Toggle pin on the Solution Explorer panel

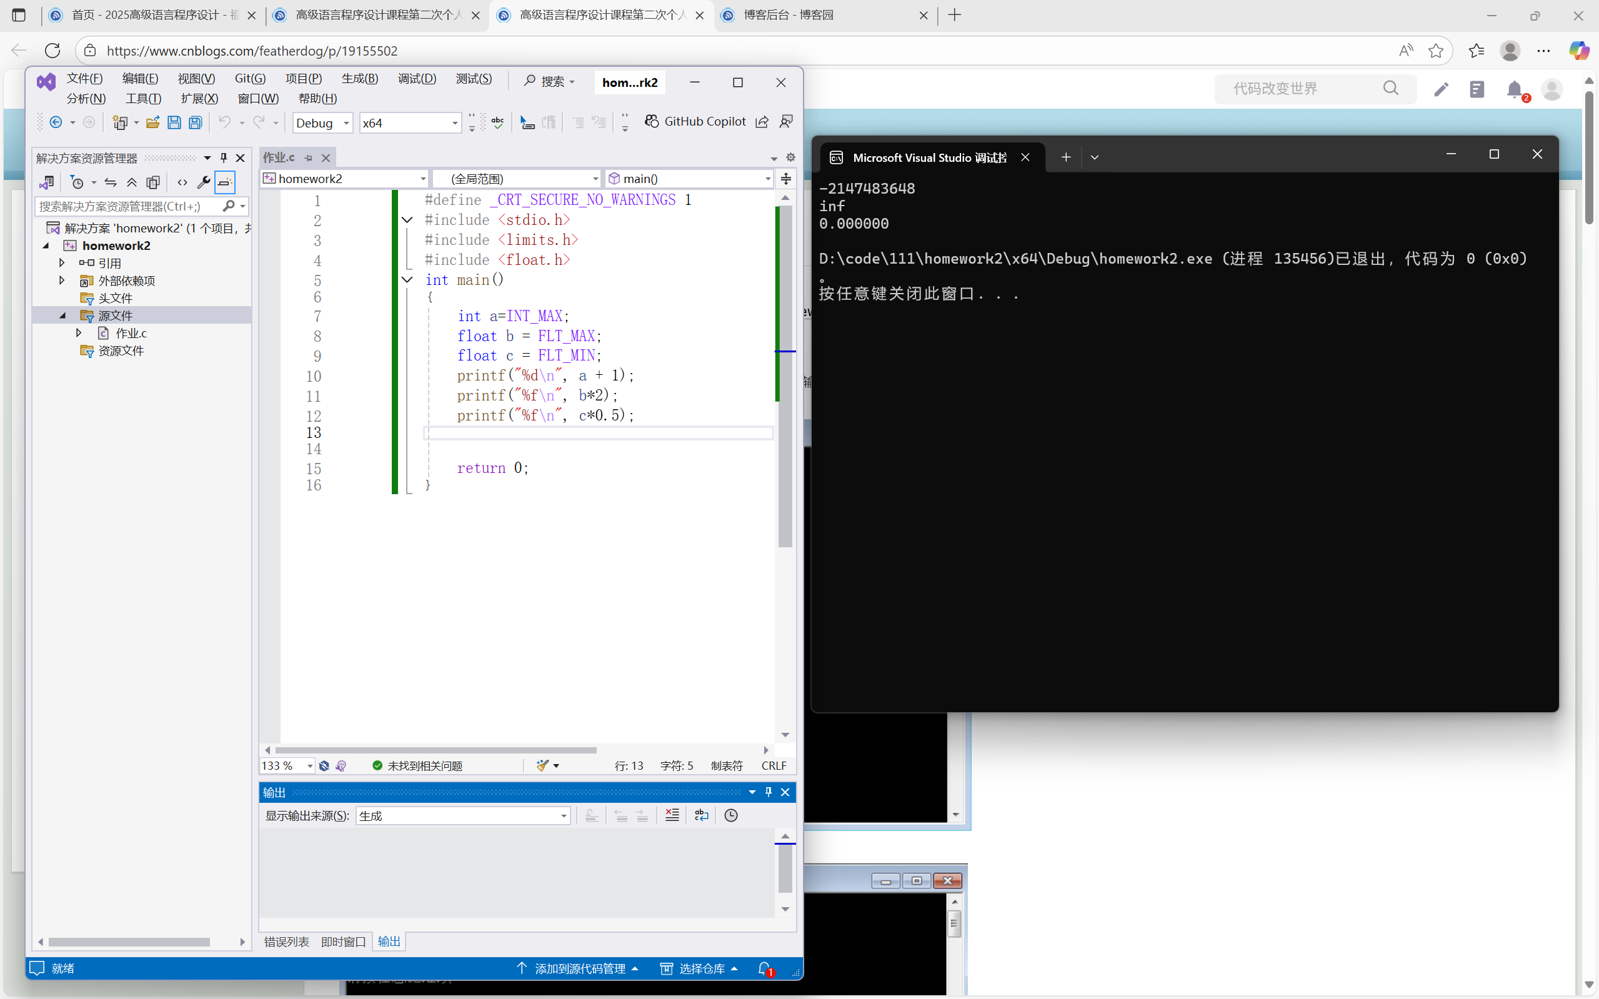coord(223,158)
